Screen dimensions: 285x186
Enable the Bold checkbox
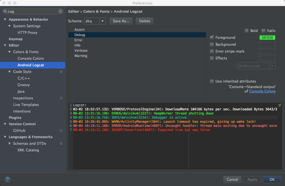pyautogui.click(x=247, y=31)
